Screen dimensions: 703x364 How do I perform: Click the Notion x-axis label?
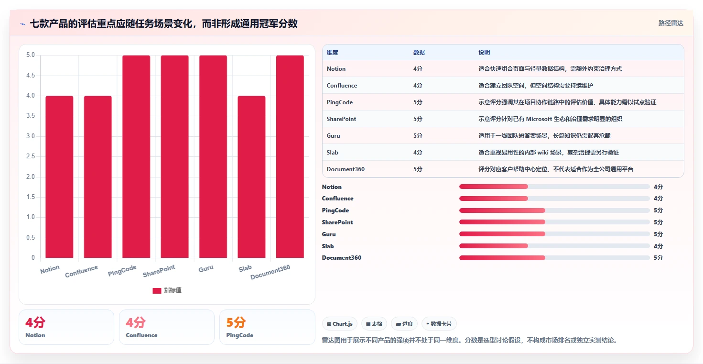(50, 269)
